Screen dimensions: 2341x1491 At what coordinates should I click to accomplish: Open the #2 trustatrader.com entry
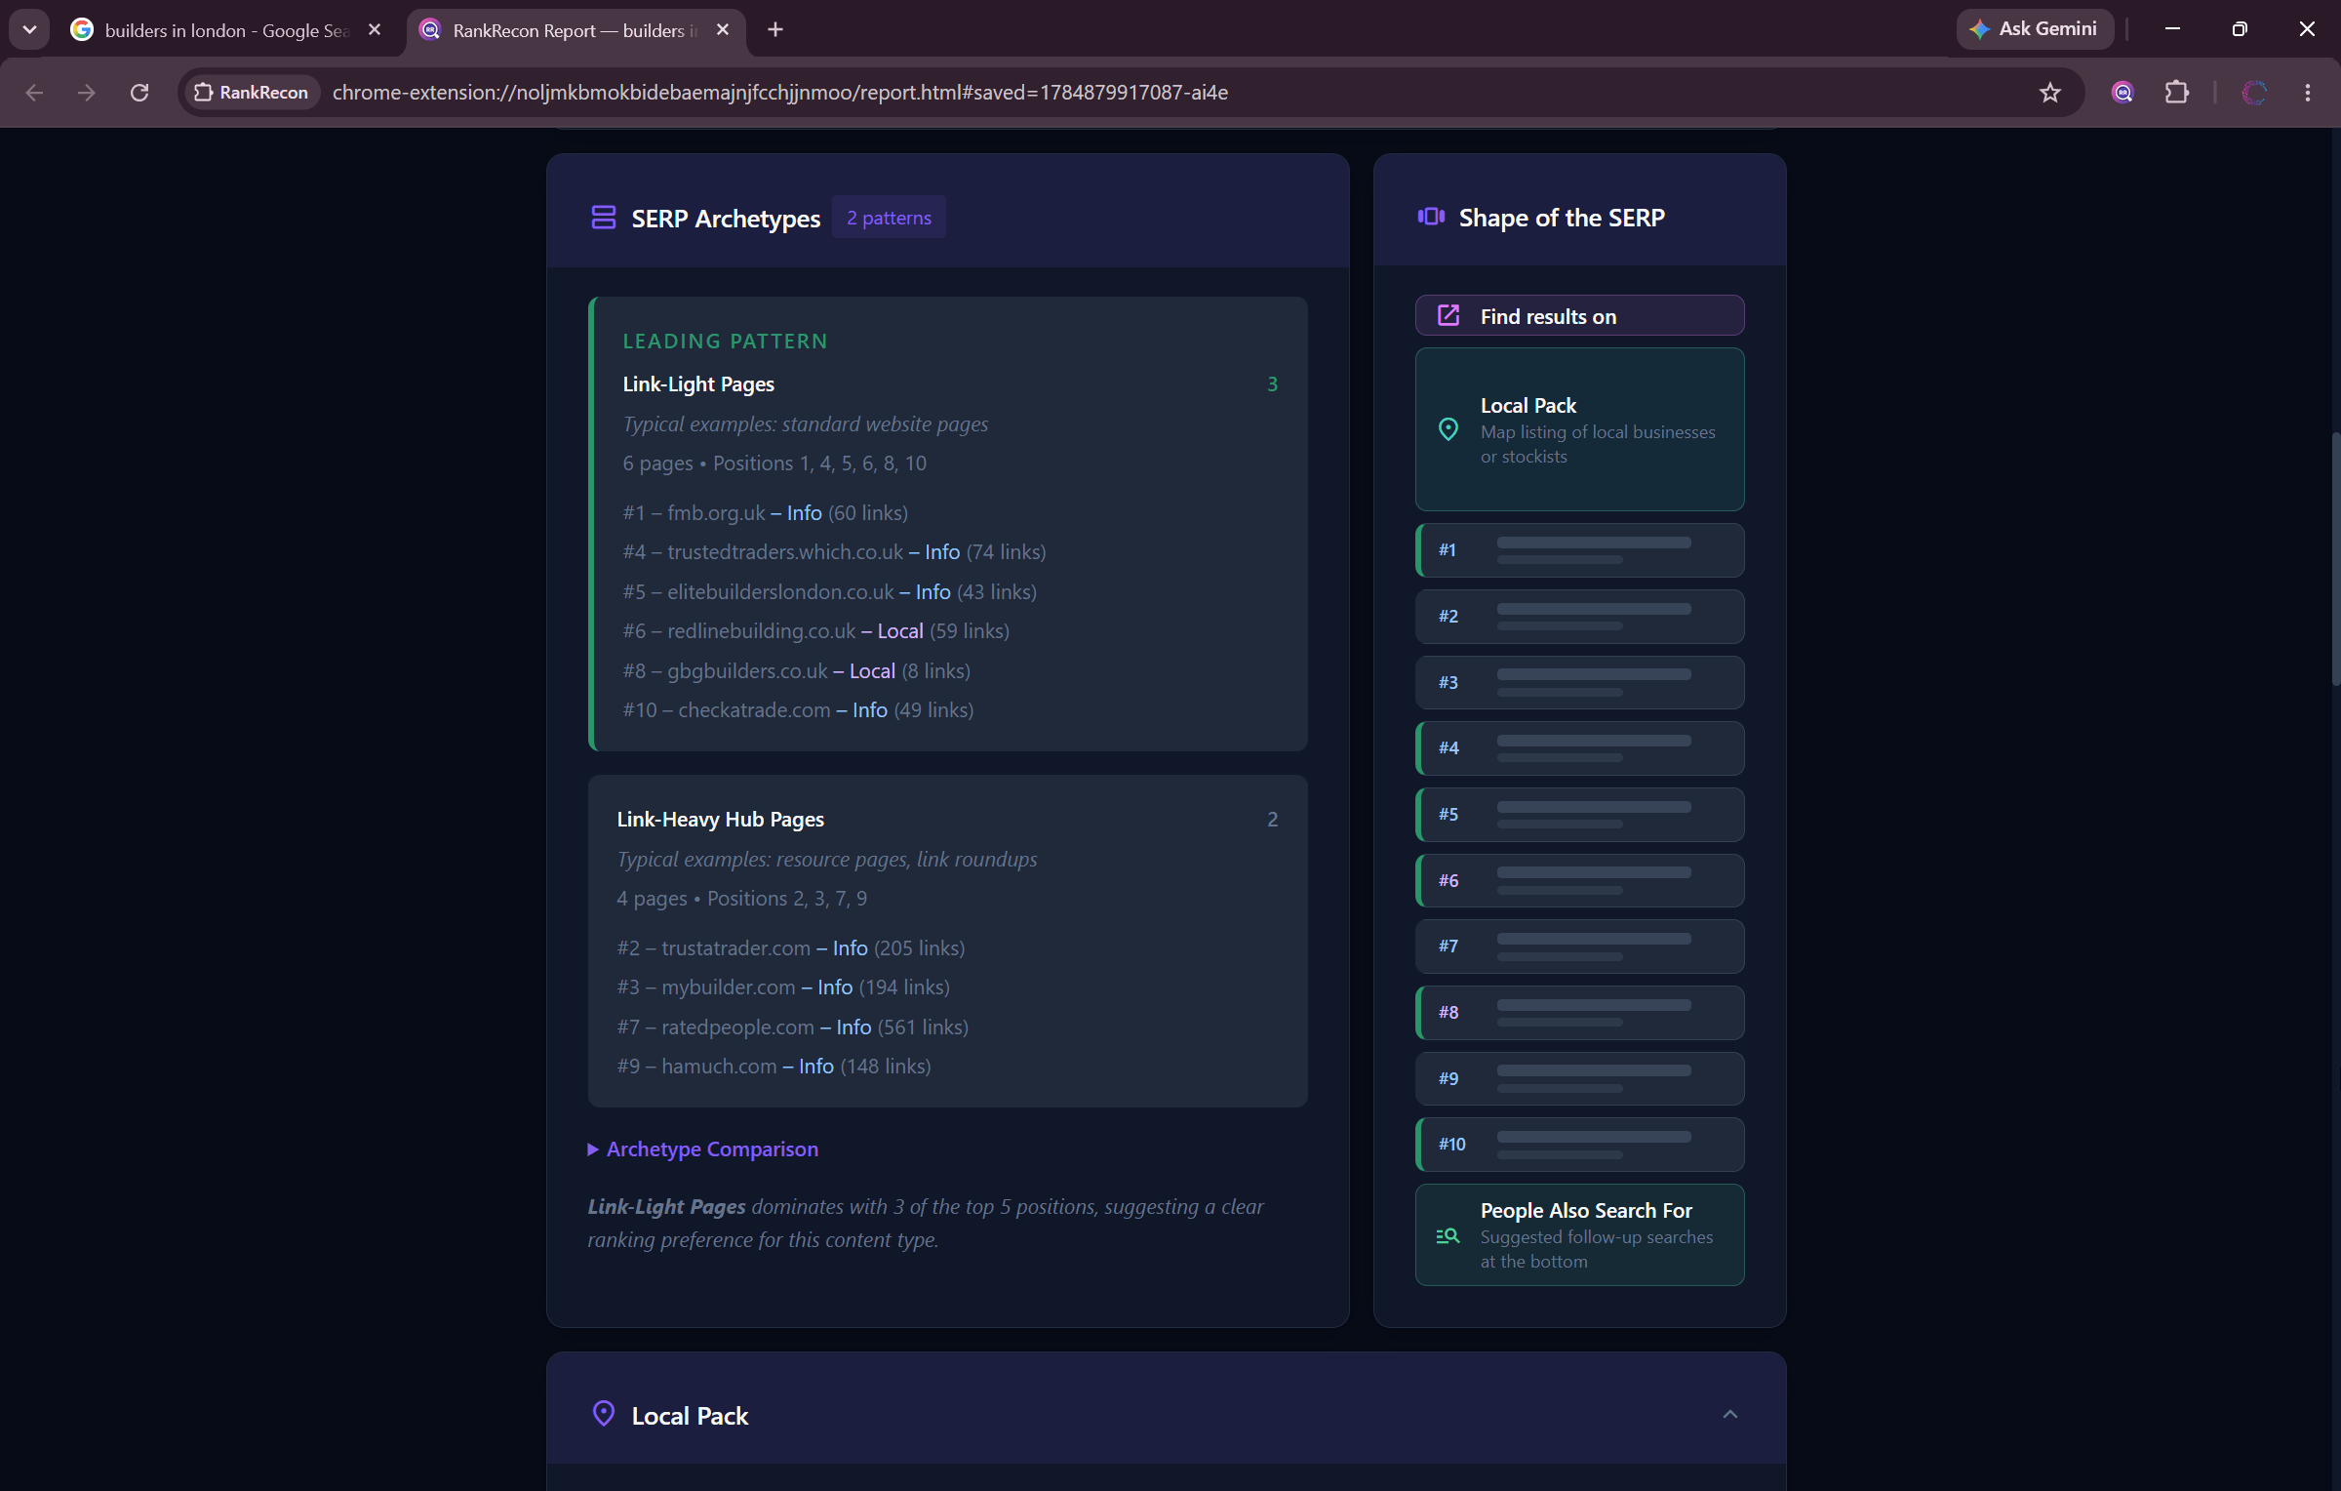click(791, 948)
